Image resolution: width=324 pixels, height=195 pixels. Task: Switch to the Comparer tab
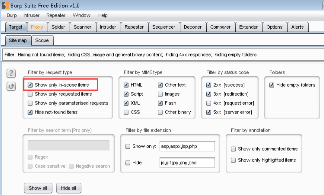click(x=221, y=27)
